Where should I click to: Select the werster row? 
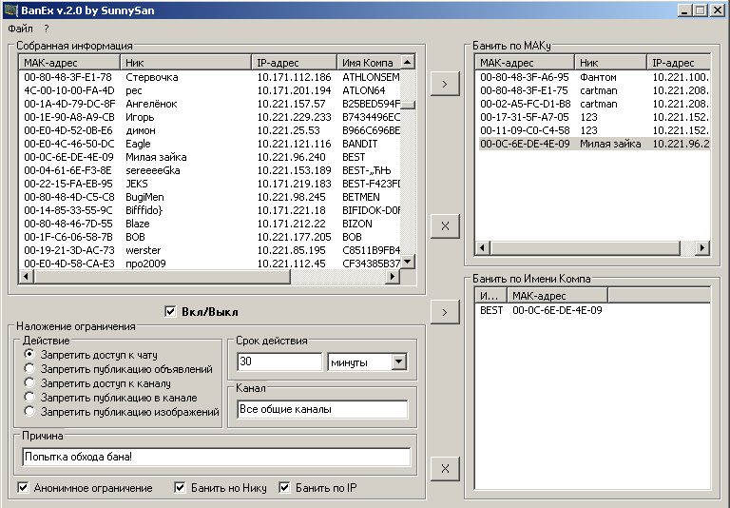pos(209,250)
